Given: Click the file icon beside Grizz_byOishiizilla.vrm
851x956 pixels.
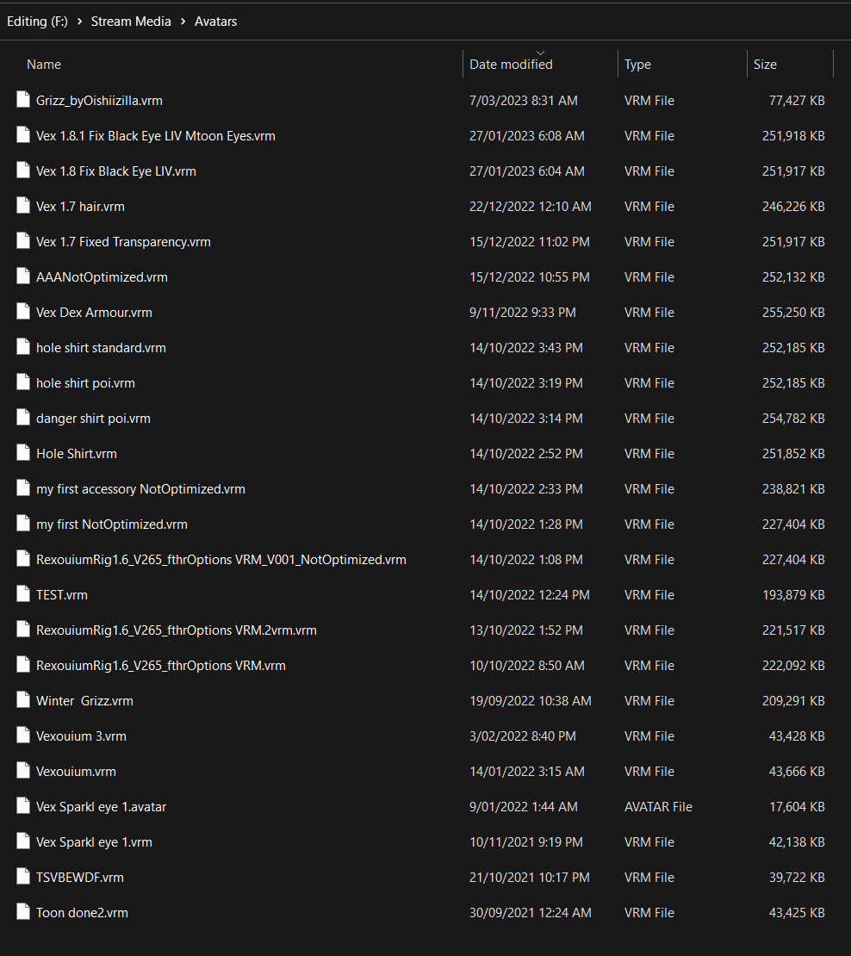Looking at the screenshot, I should tap(23, 100).
